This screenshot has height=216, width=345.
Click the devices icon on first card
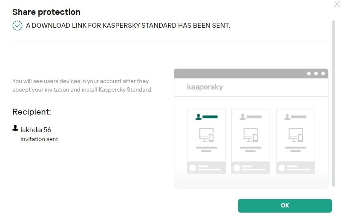[206, 135]
